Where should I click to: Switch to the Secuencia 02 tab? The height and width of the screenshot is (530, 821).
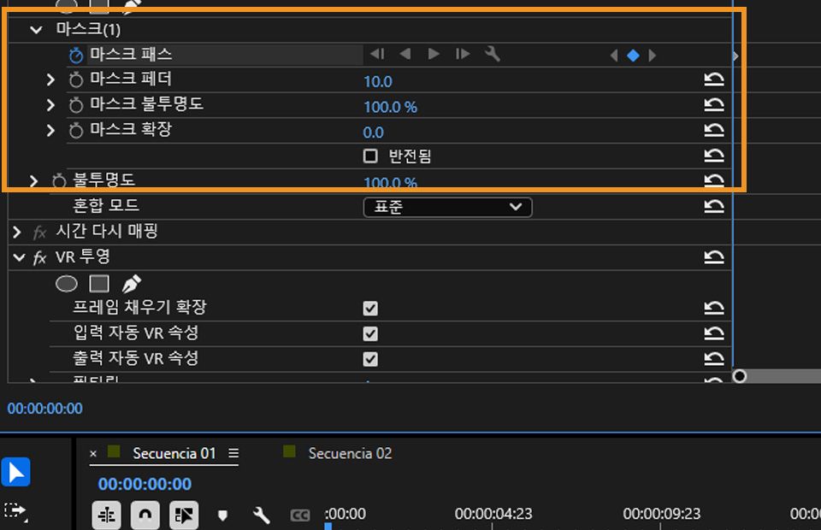coord(351,454)
